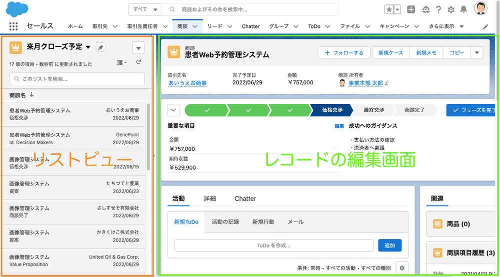This screenshot has height=277, width=500.
Task: Refresh the list view
Action: pyautogui.click(x=138, y=62)
